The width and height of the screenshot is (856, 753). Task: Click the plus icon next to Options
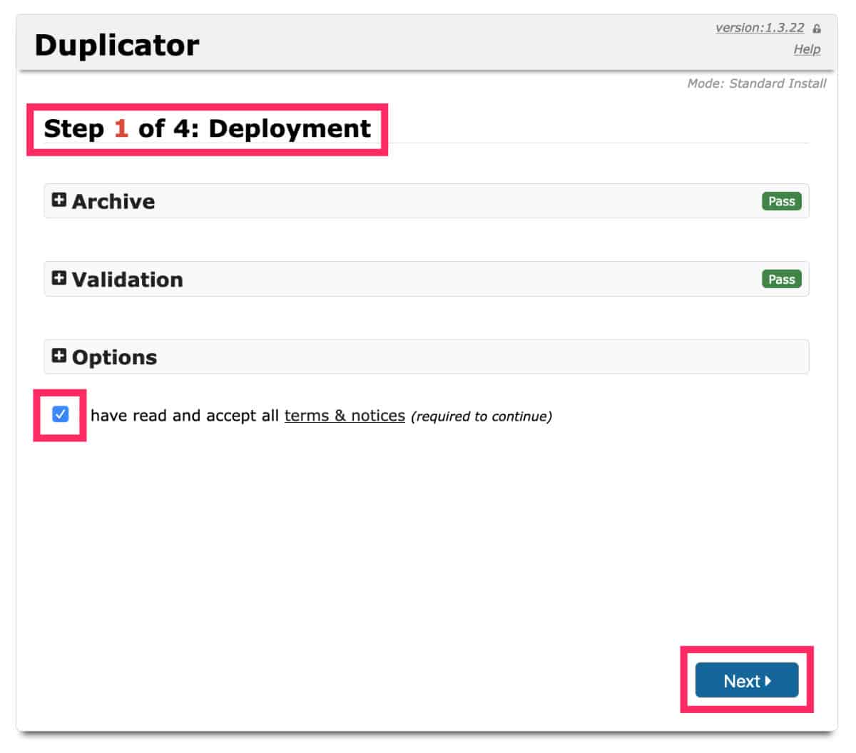pyautogui.click(x=60, y=356)
